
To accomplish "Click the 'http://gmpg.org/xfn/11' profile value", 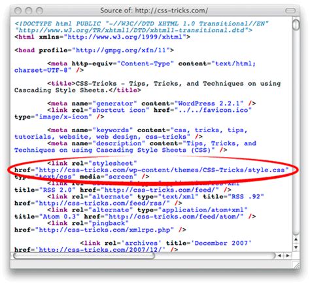I will click(x=121, y=50).
